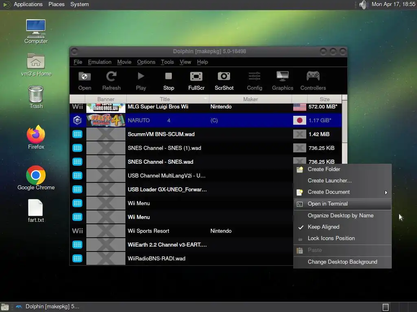Screen dimensions: 417x312
Task: Select SNES Channel - SNES.wad entry
Action: coord(160,162)
